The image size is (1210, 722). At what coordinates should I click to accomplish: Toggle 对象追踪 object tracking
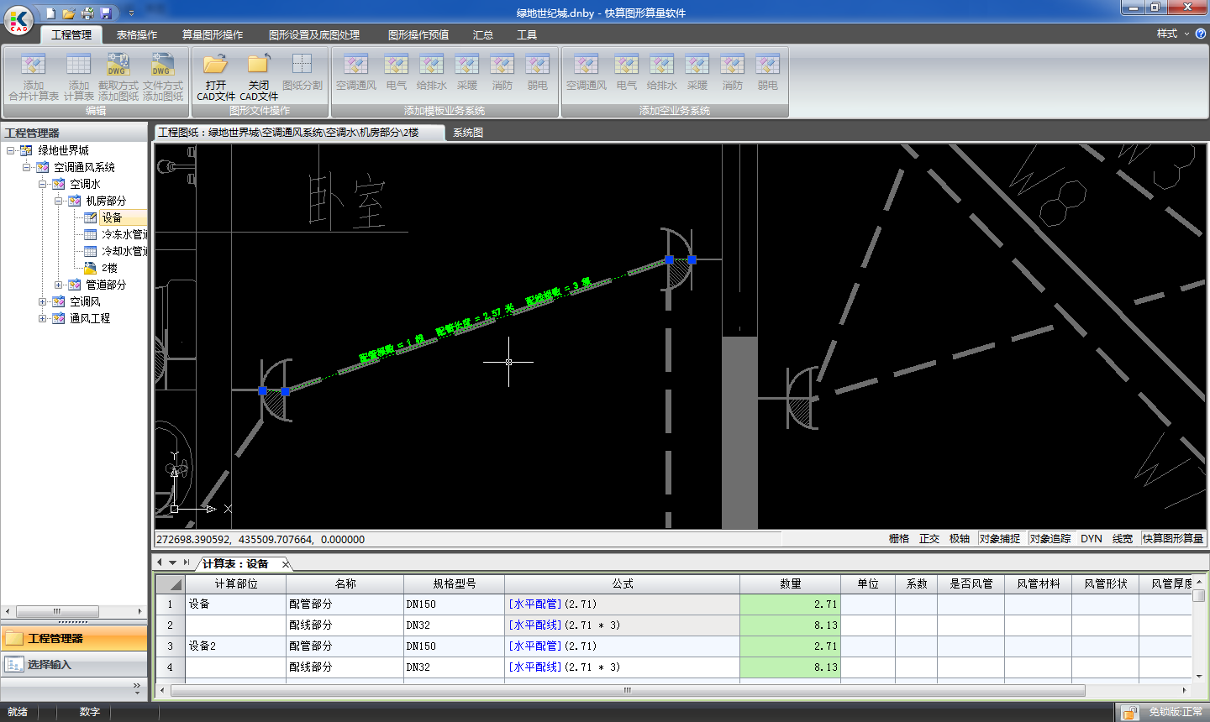point(1050,539)
